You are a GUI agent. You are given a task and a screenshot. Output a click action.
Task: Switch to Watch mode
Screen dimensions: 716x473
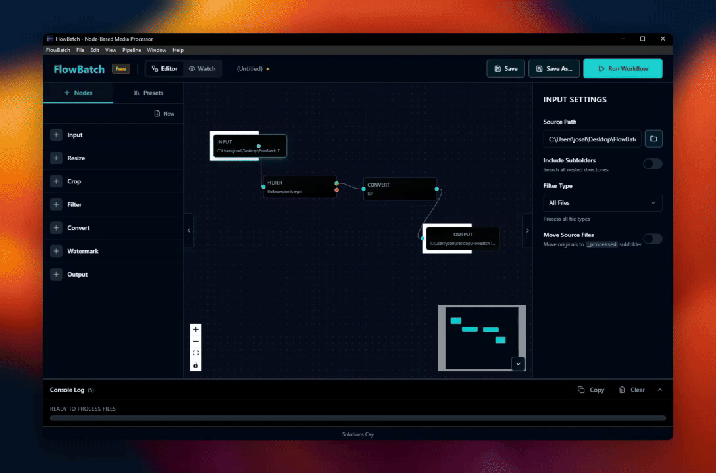(x=201, y=68)
